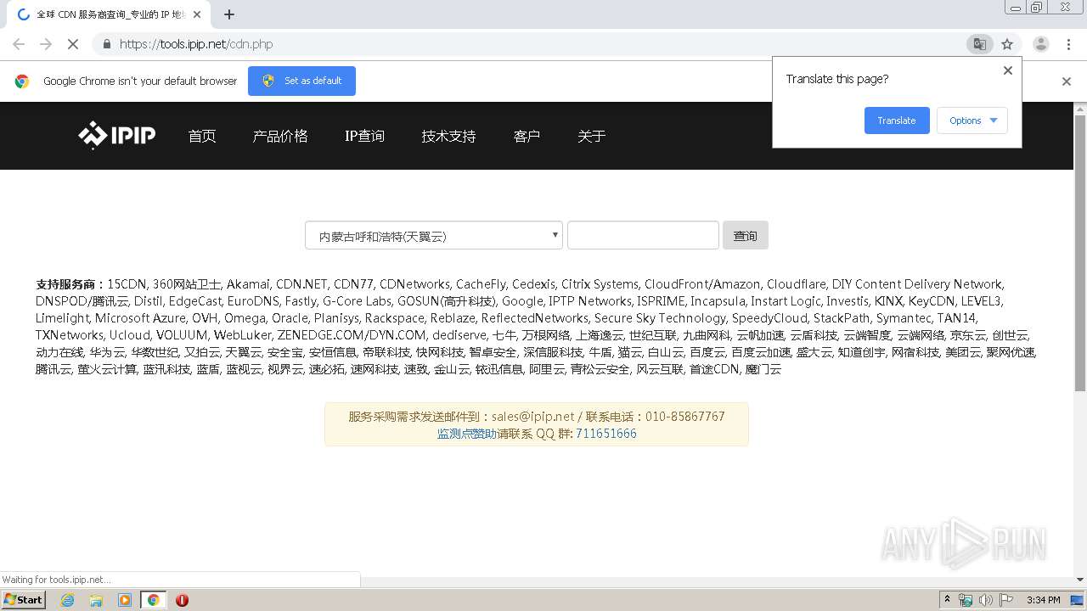Image resolution: width=1087 pixels, height=611 pixels.
Task: Click the address bar URL
Action: pyautogui.click(x=196, y=44)
